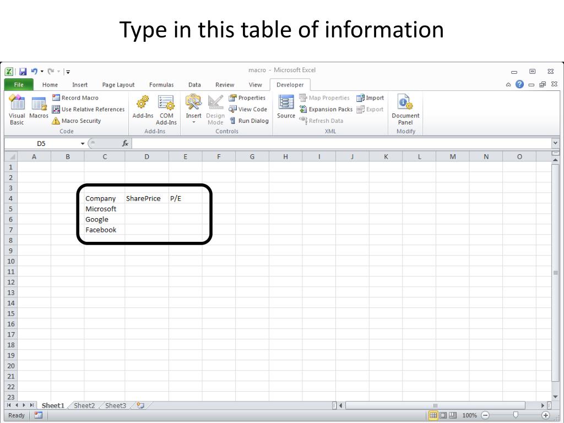Select column C header
This screenshot has height=423, width=564.
click(105, 157)
